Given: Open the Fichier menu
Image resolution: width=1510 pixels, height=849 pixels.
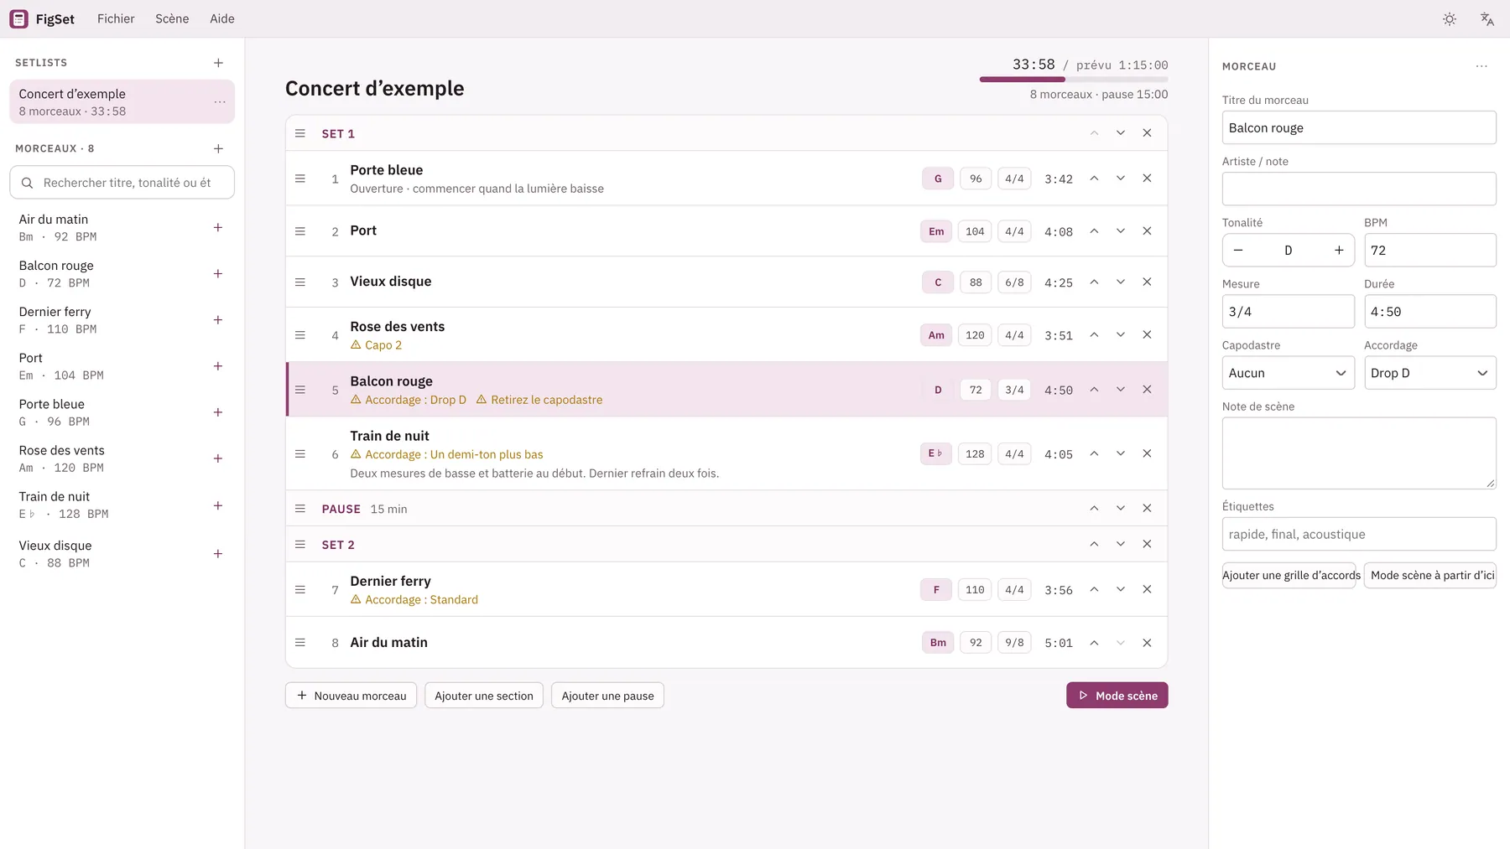Looking at the screenshot, I should pos(116,19).
